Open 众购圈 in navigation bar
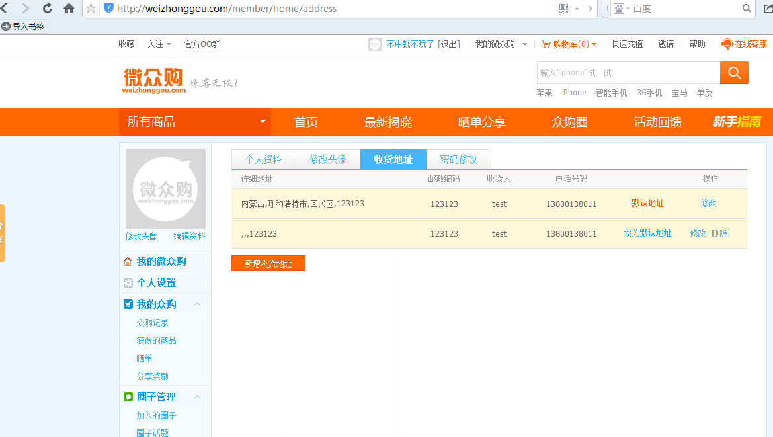 (570, 122)
